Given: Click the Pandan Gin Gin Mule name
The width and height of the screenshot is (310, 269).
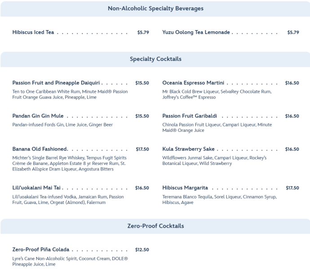Looking at the screenshot, I should (x=38, y=116).
